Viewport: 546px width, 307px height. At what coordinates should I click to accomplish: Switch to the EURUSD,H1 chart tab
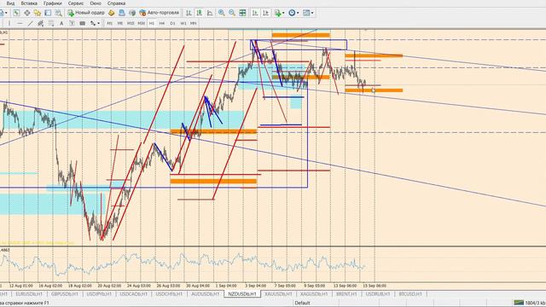click(29, 294)
